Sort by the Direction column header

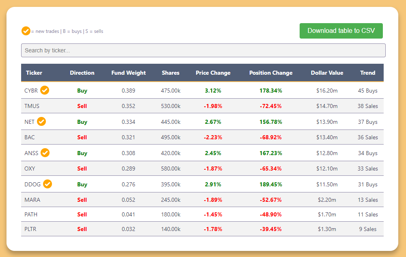click(x=82, y=73)
